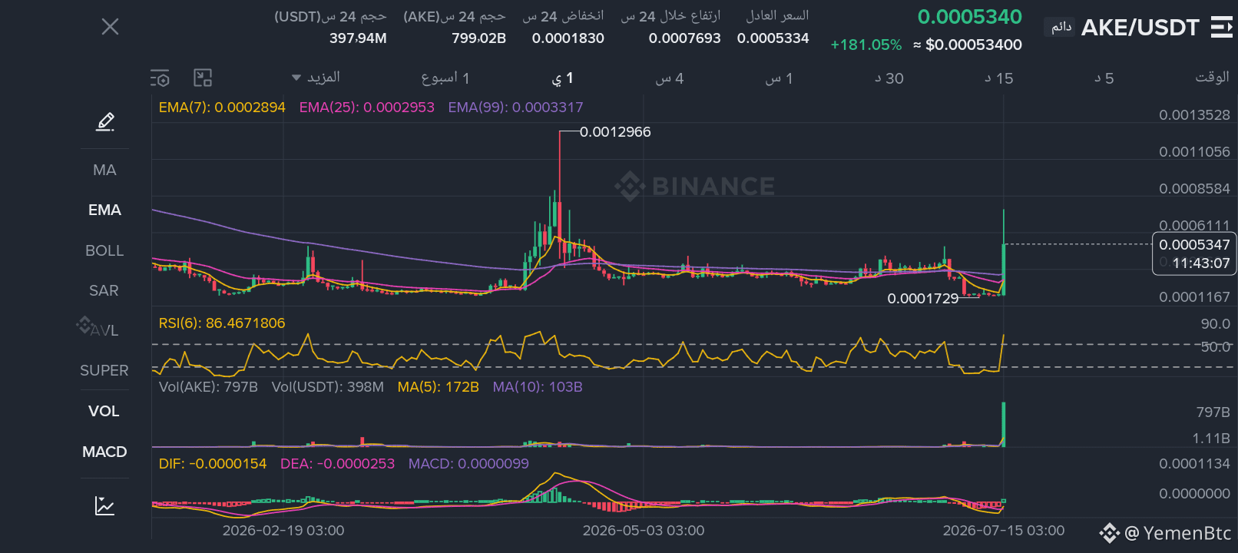Toggle the MACD indicator
This screenshot has width=1238, height=553.
[x=104, y=452]
